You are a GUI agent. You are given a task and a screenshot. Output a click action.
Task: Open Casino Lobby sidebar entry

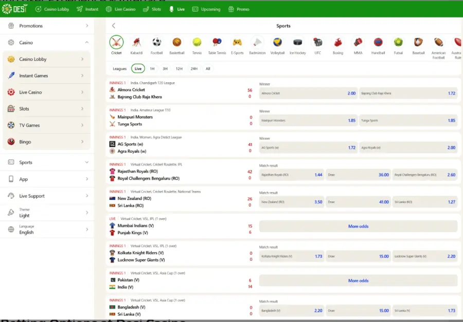pyautogui.click(x=47, y=59)
